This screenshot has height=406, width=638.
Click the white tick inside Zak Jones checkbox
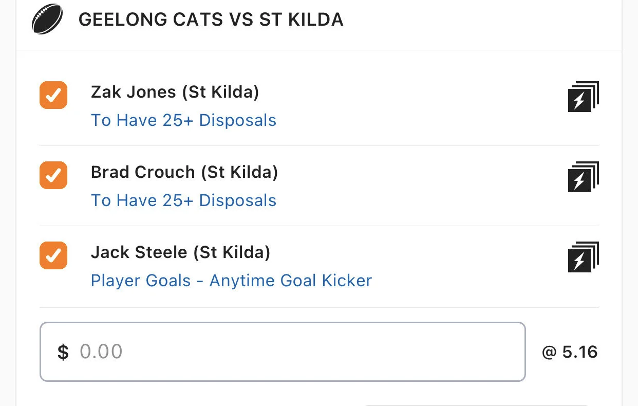click(53, 95)
